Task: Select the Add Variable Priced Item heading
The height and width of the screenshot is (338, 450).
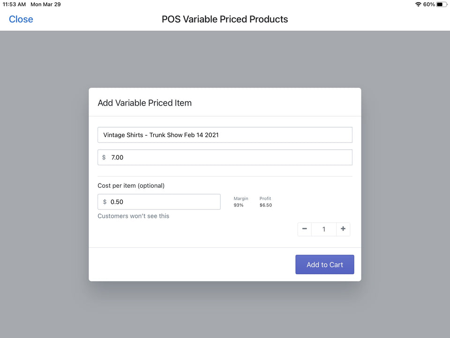Action: pyautogui.click(x=144, y=103)
